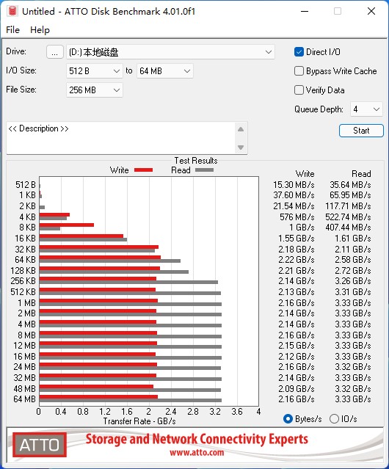Click the browse drive '...' button

tap(55, 52)
